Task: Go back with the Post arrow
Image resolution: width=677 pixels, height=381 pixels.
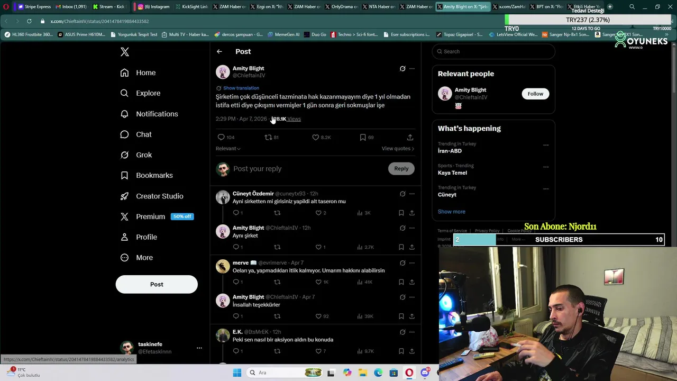Action: pos(219,51)
